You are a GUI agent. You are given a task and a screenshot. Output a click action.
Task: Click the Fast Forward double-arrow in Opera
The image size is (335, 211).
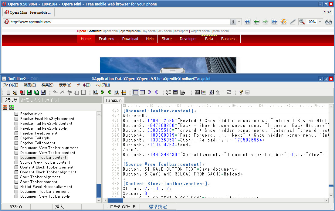coord(274,22)
